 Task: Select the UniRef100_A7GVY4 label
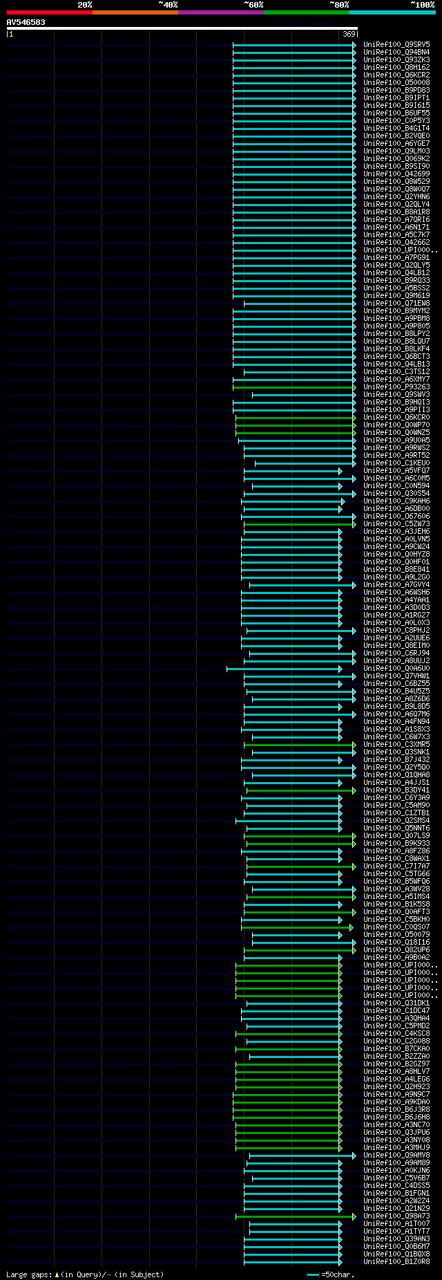(396, 584)
